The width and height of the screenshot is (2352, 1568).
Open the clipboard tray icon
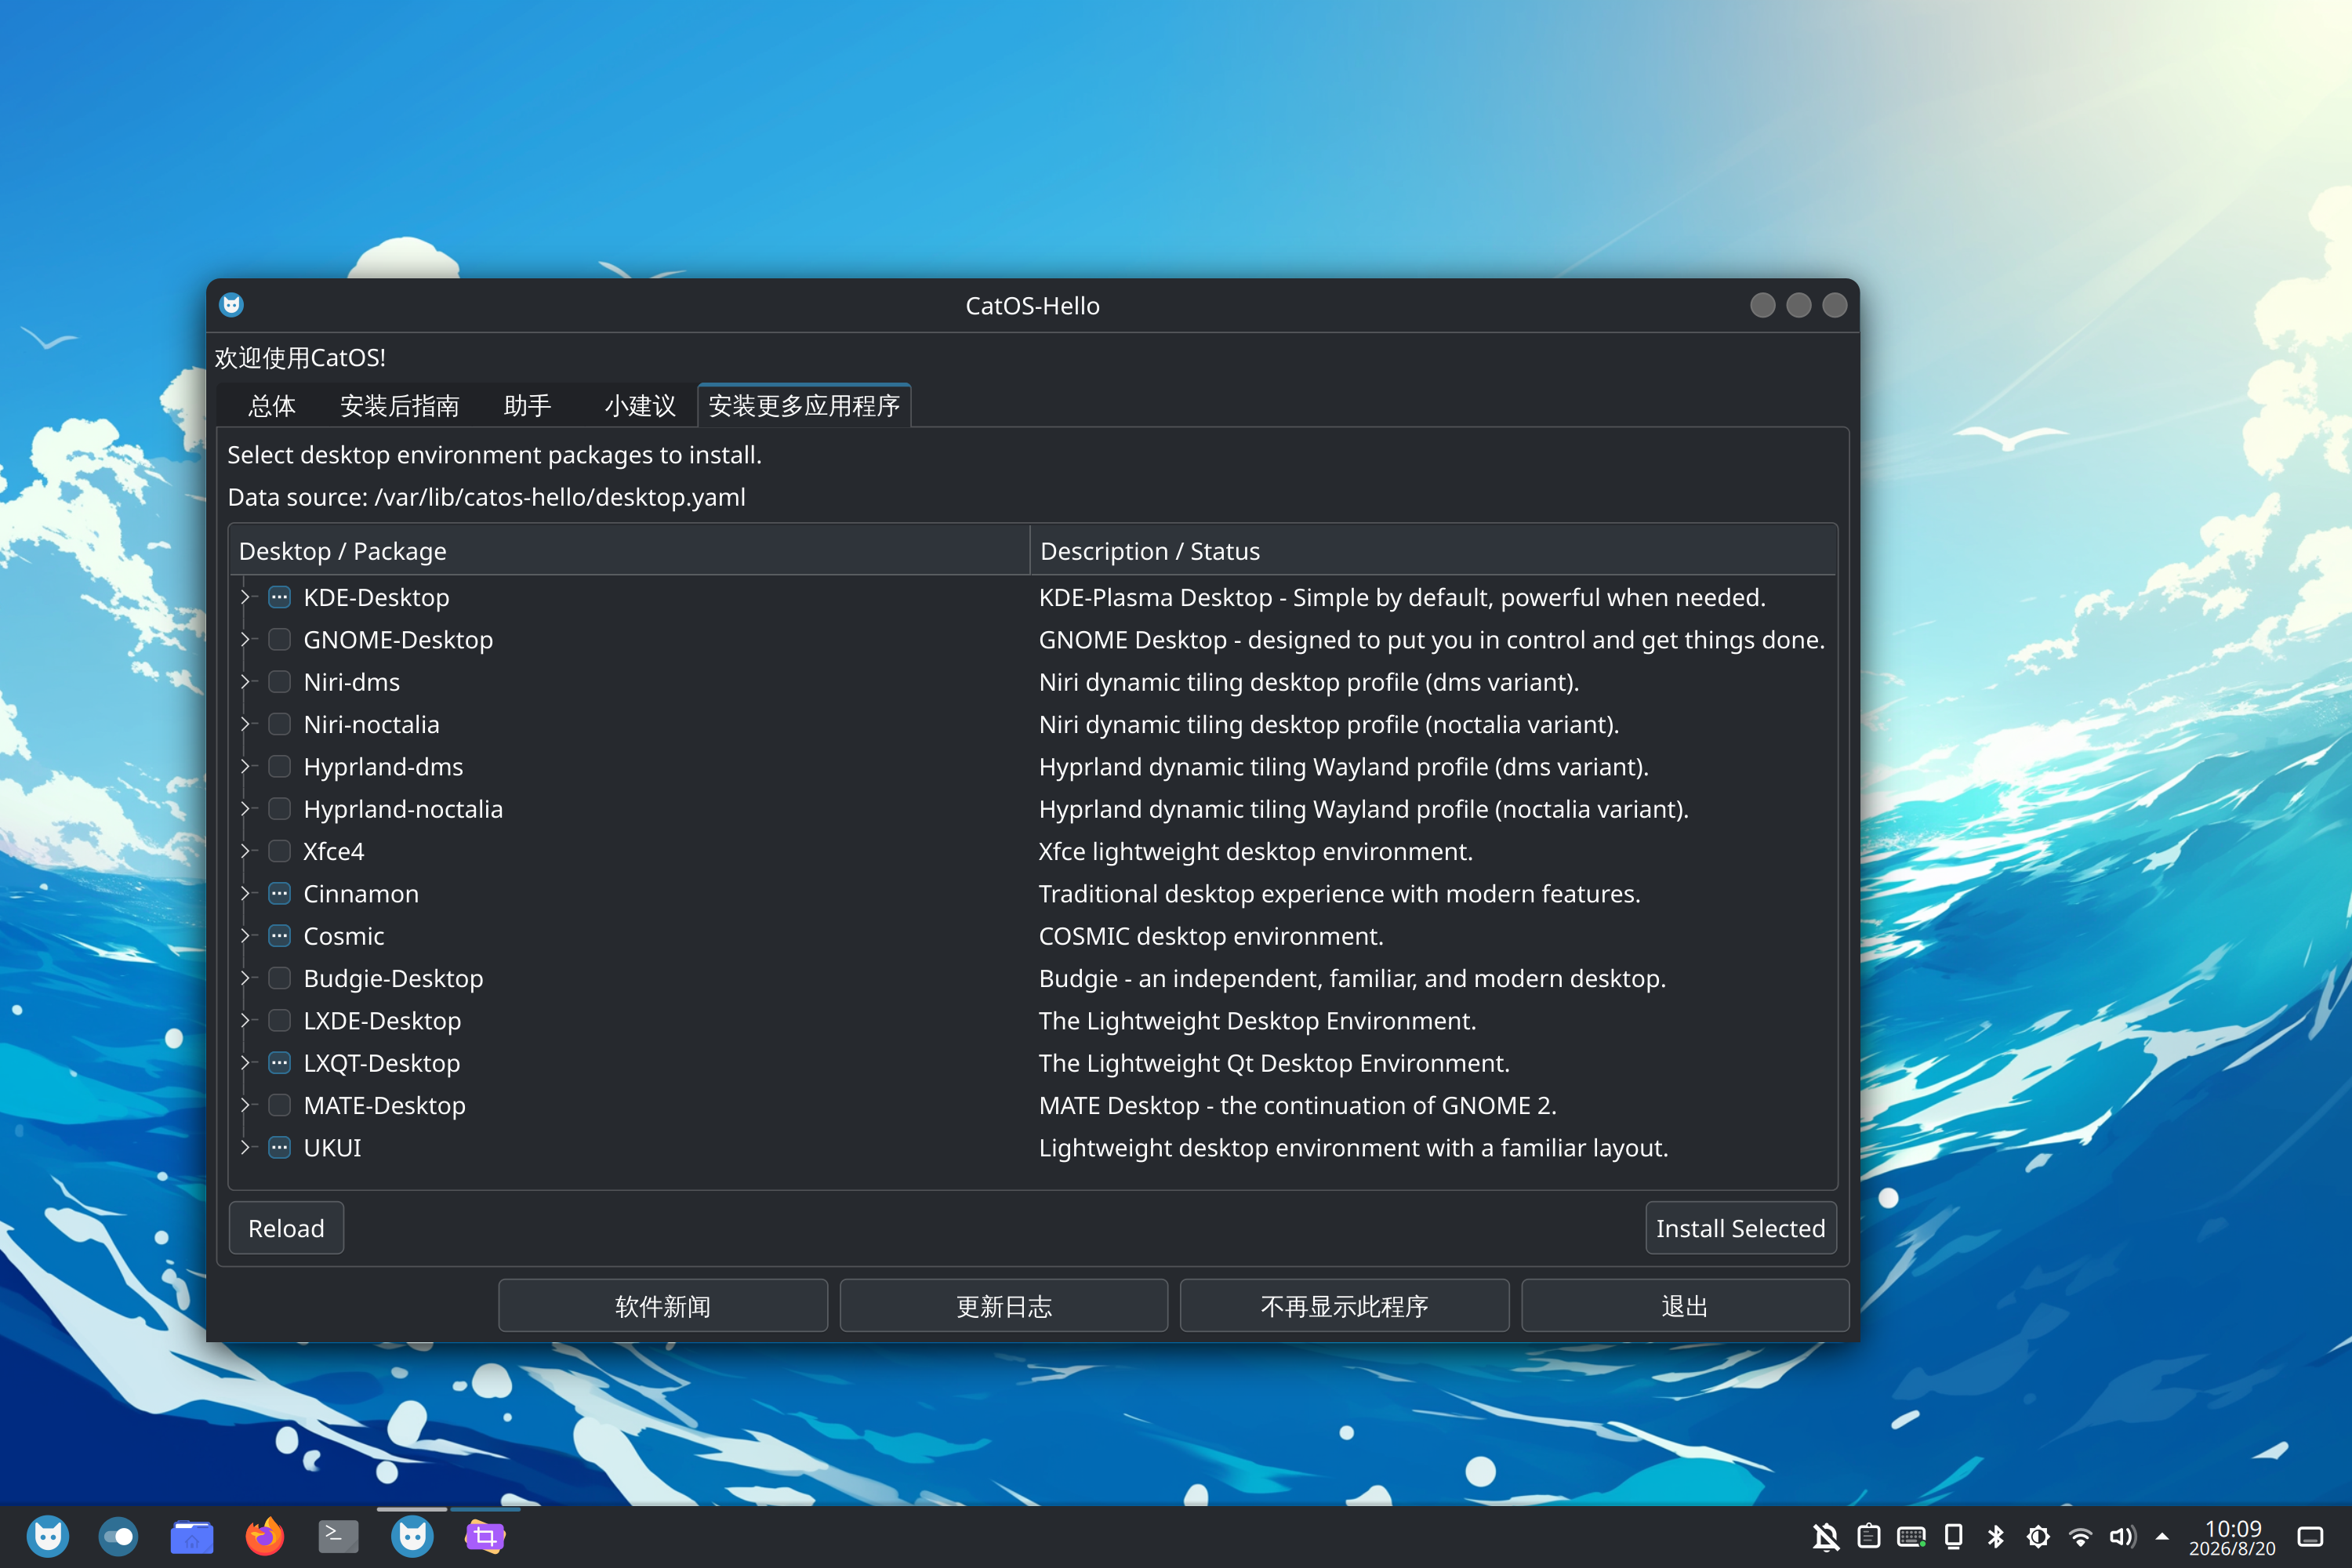click(1868, 1537)
